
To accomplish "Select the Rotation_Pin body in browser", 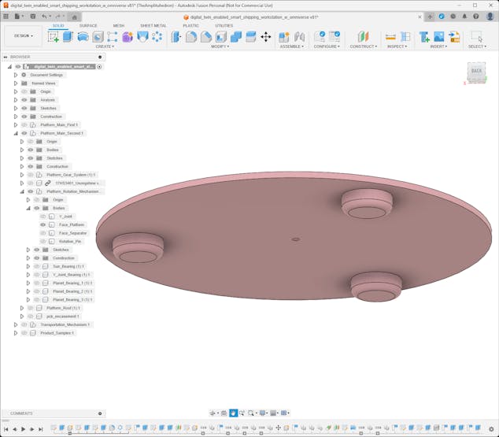I will click(x=70, y=241).
